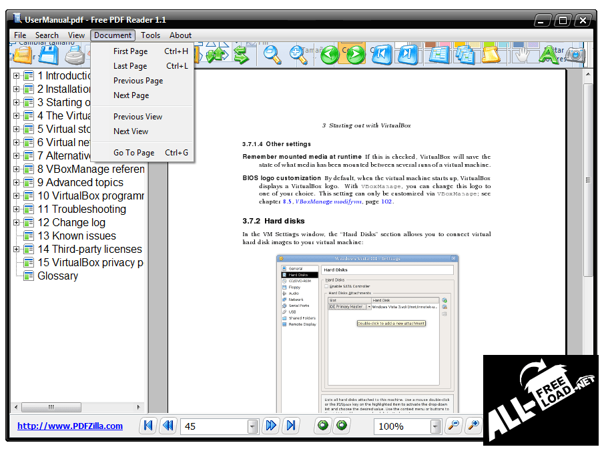The height and width of the screenshot is (449, 602).
Task: Expand the '12 Change log' tree node
Action: (16, 222)
